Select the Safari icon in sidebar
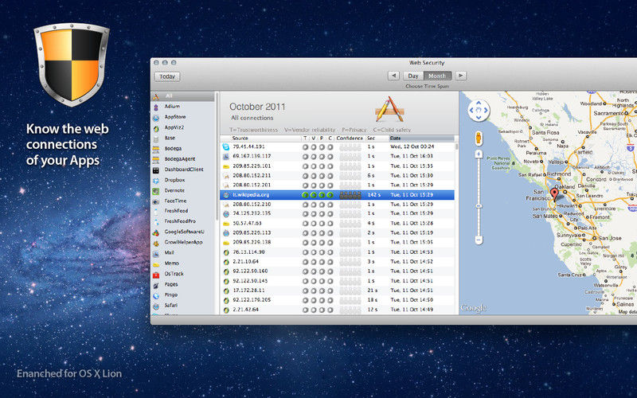This screenshot has width=637, height=398. pyautogui.click(x=156, y=306)
